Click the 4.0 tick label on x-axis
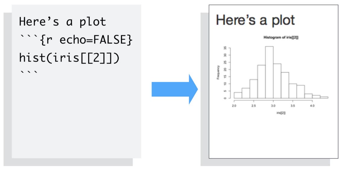The image size is (342, 171). (312, 106)
